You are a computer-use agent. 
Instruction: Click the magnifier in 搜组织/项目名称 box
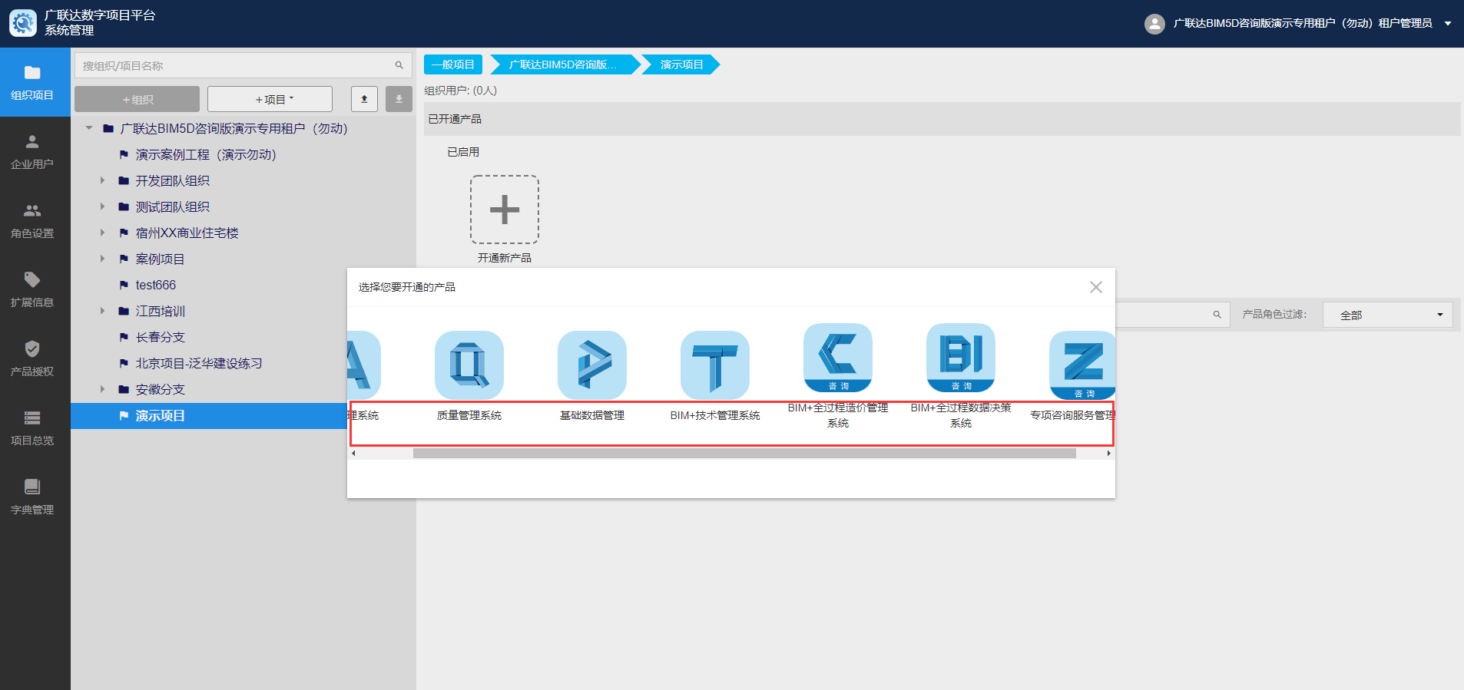[x=399, y=65]
